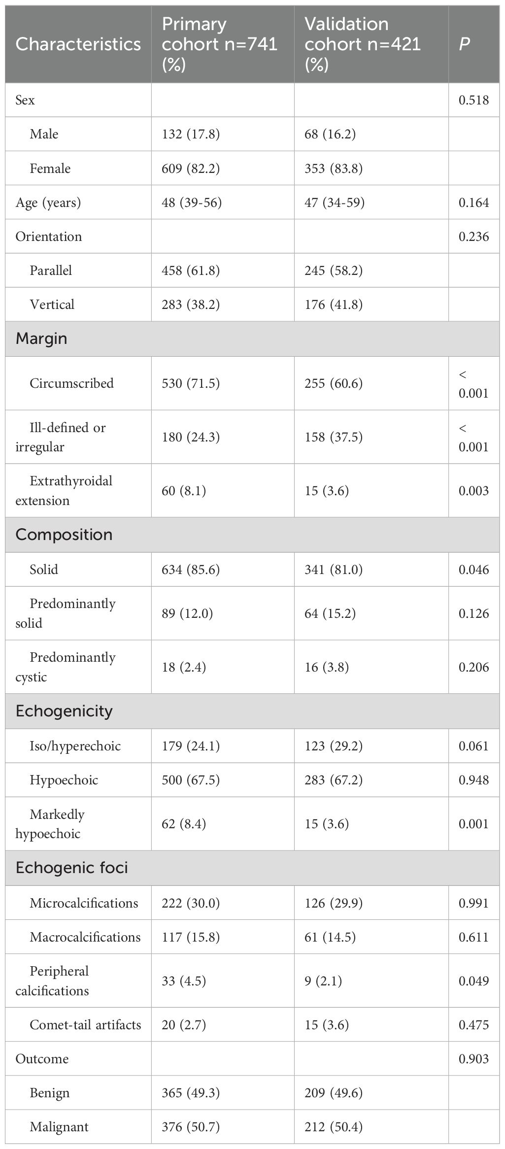Select the Age (years) row label
The image size is (505, 1149).
click(x=48, y=203)
